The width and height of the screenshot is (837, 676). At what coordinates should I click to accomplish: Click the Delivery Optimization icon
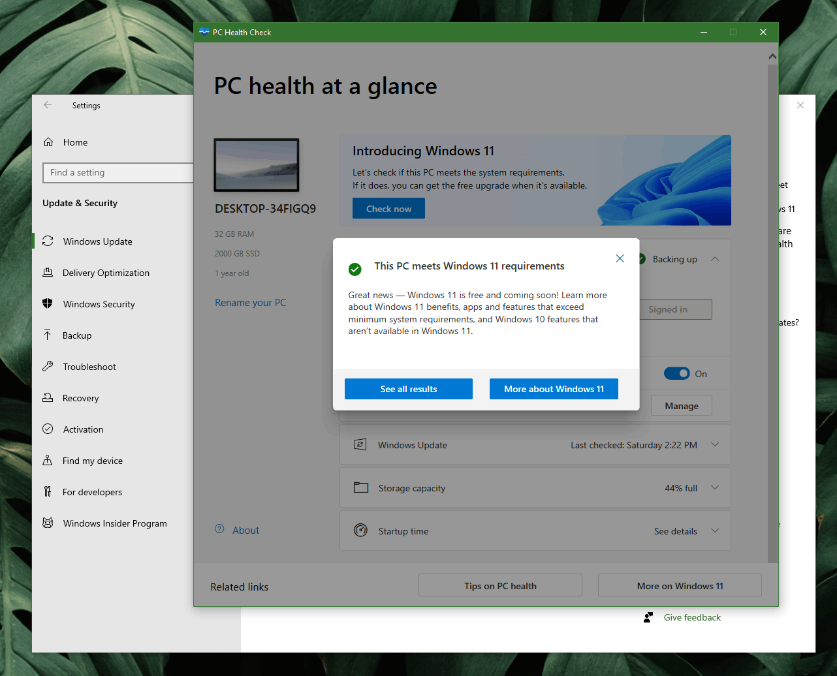click(48, 273)
